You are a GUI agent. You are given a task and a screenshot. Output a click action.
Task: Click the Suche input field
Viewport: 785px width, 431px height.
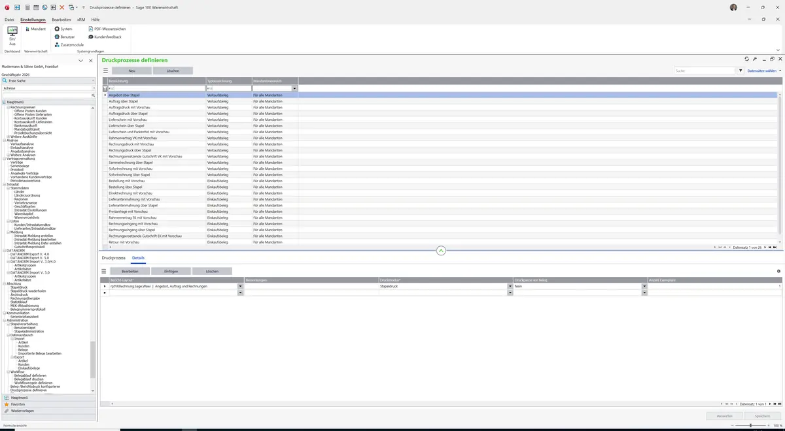click(x=705, y=71)
